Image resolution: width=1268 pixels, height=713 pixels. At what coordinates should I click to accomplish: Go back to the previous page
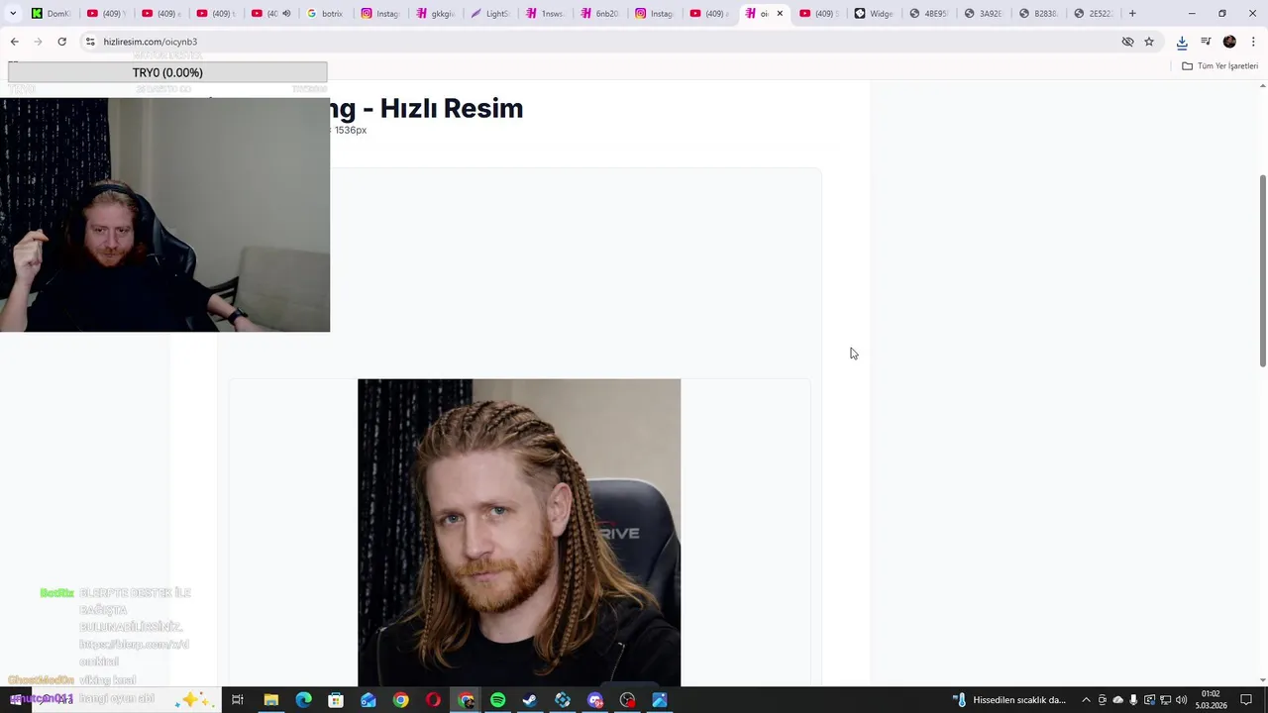[14, 42]
